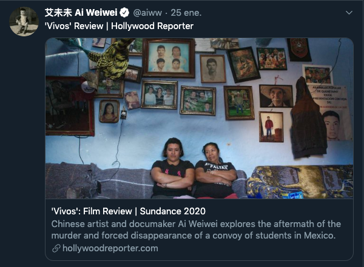Open Ai Weiwei's profile avatar
The image size is (364, 267).
(24, 22)
